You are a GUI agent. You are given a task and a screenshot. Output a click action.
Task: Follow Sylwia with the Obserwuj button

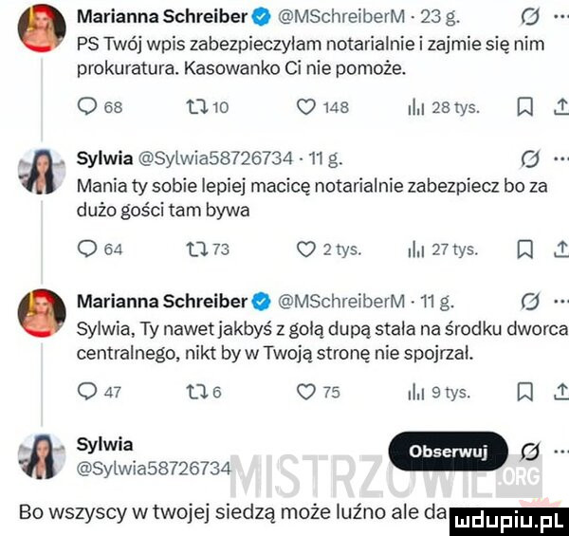(x=448, y=451)
